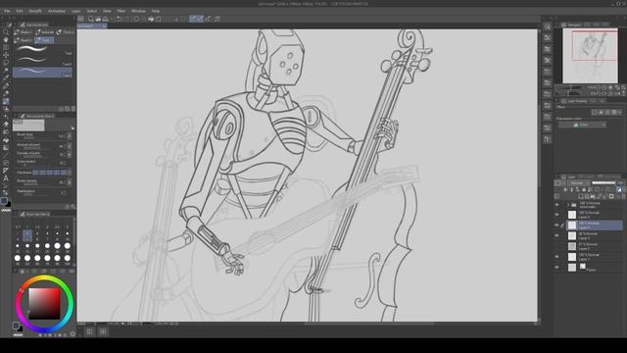This screenshot has height=353, width=627.
Task: Select the Airbrush tool
Action: point(6,109)
